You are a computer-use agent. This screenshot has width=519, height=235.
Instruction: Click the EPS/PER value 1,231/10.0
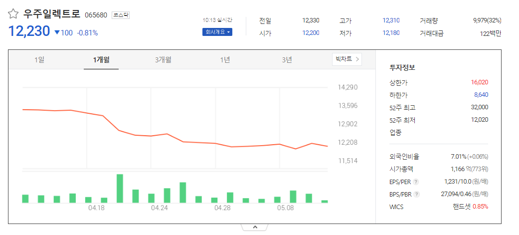pos(458,182)
